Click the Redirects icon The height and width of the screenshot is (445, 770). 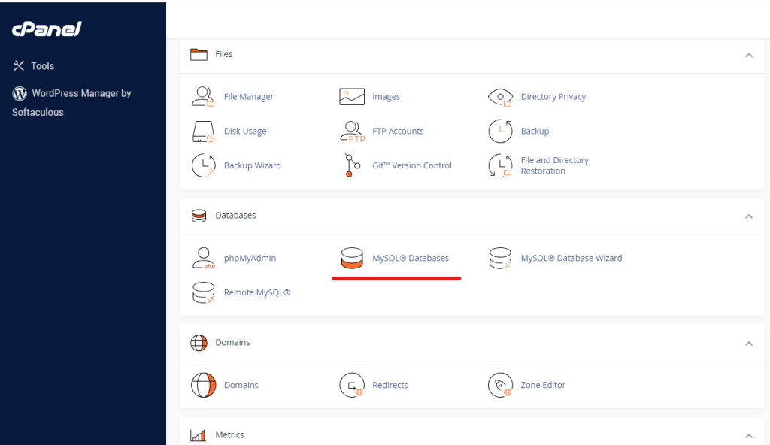point(352,385)
